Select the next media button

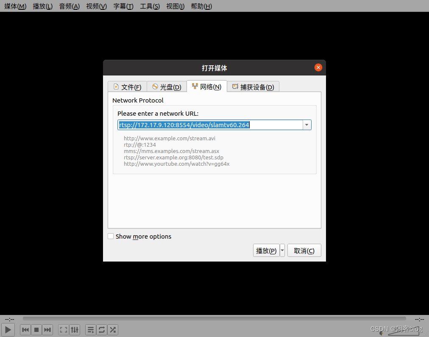(x=47, y=330)
